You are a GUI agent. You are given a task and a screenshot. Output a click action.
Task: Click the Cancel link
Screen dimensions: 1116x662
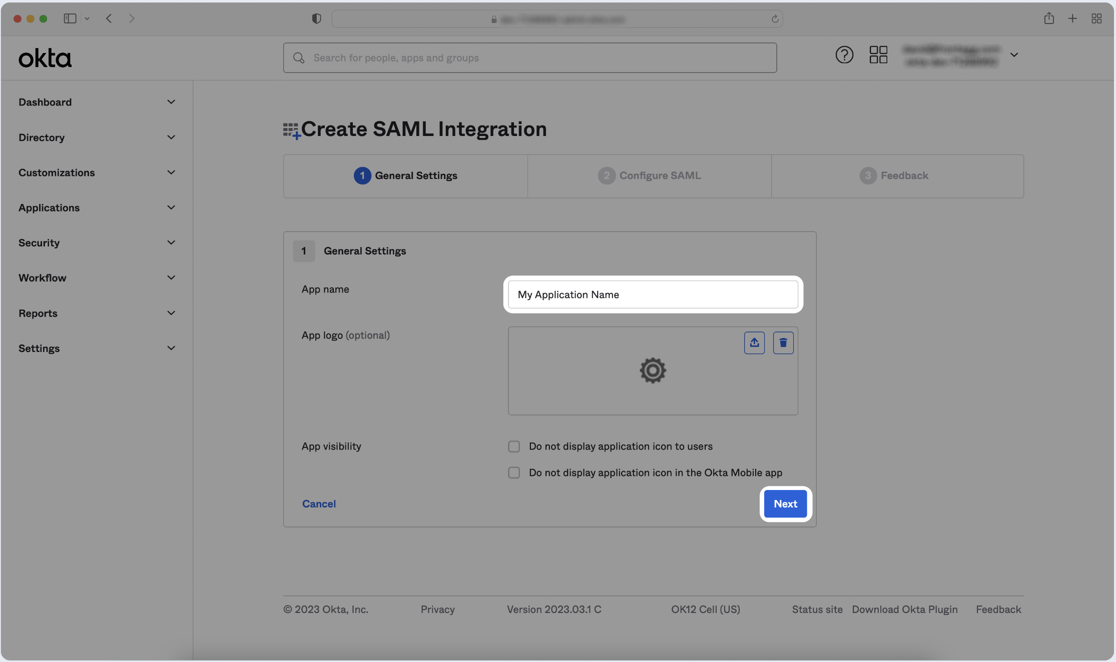coord(319,504)
